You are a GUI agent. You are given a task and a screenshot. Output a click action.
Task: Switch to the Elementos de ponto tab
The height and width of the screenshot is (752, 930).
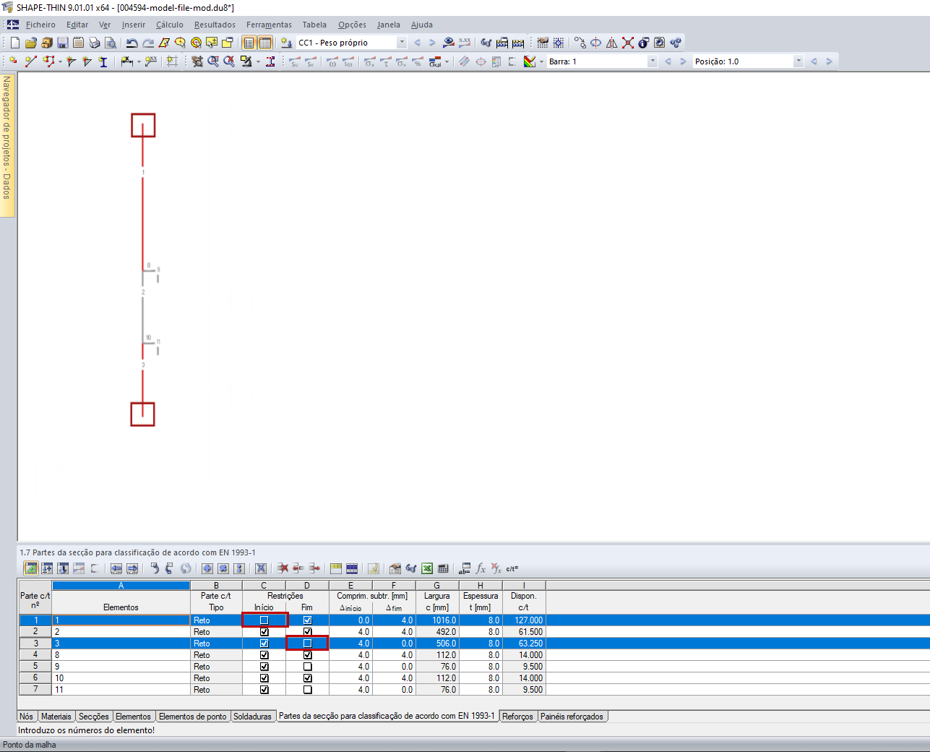[192, 717]
